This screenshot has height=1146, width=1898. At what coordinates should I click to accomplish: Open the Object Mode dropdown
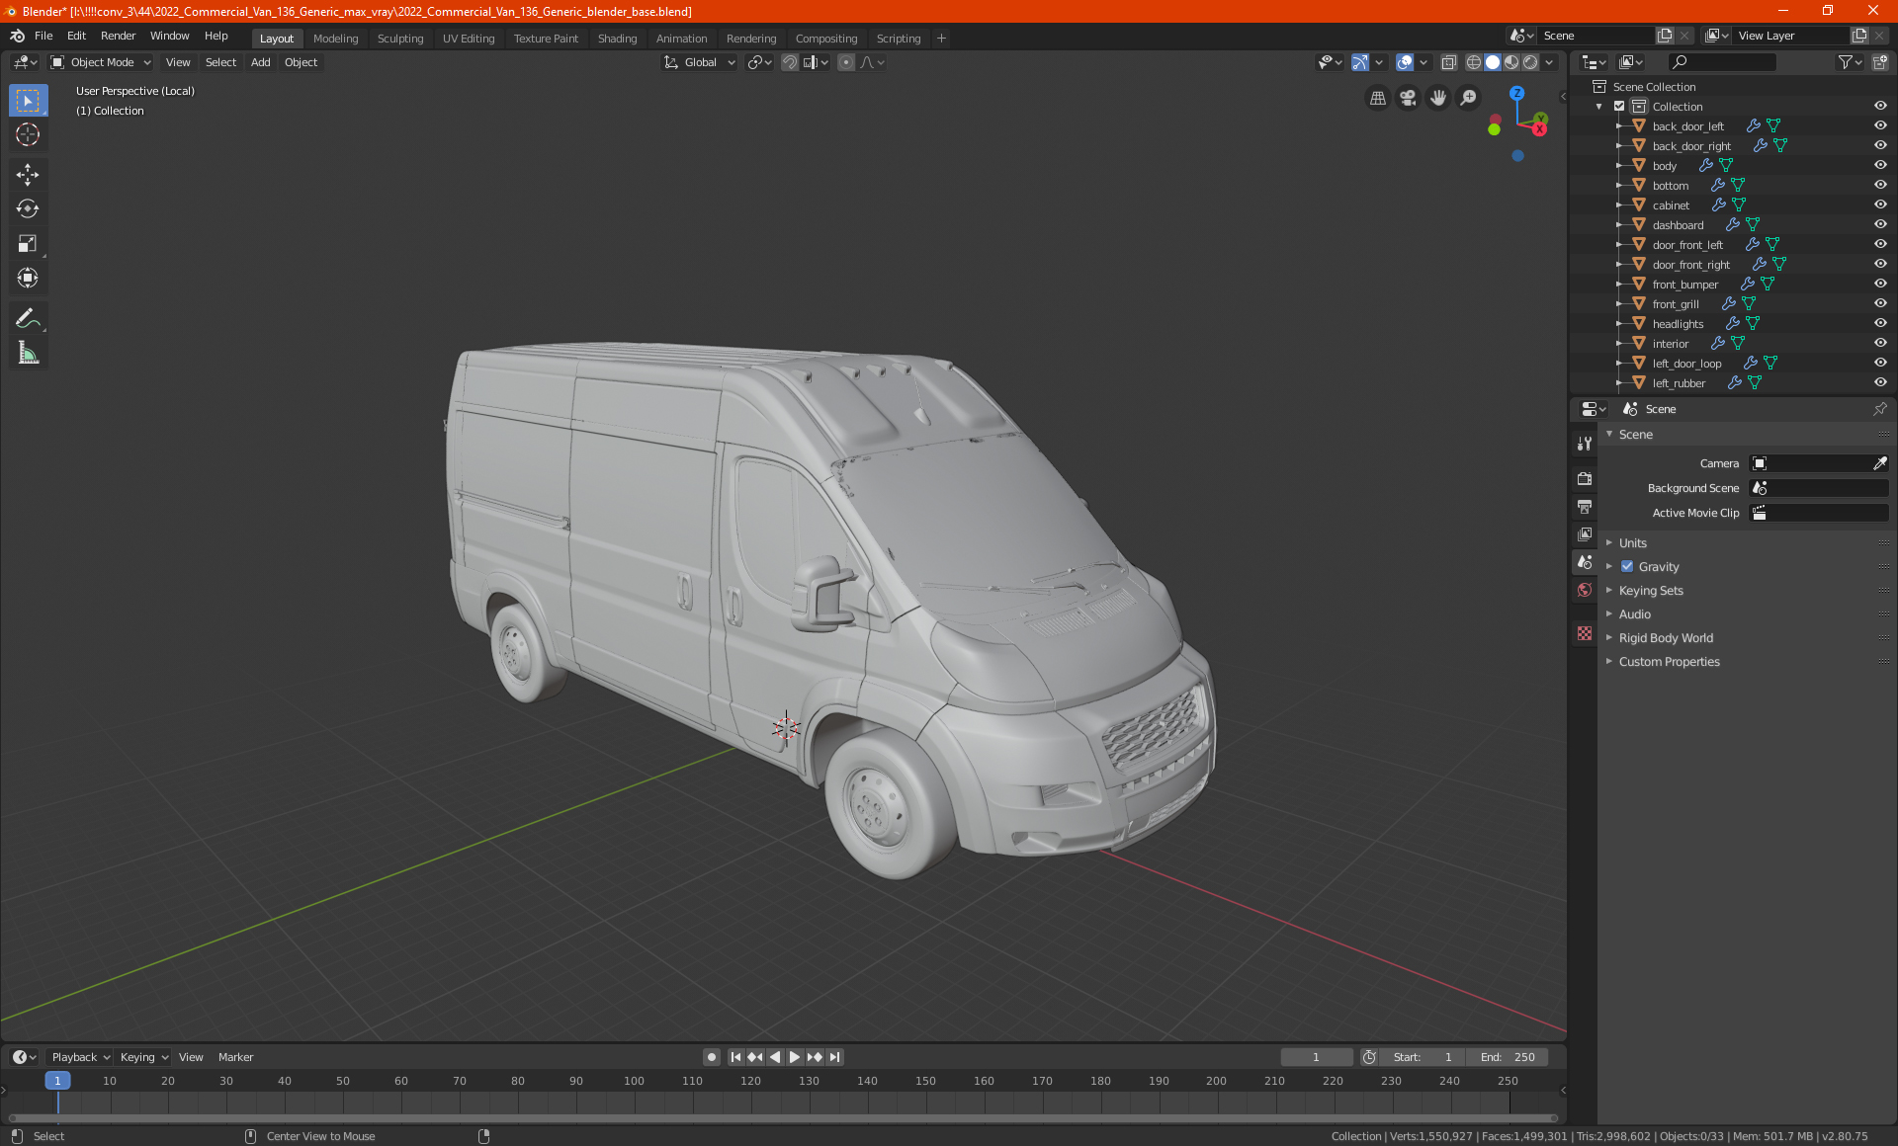[x=101, y=62]
